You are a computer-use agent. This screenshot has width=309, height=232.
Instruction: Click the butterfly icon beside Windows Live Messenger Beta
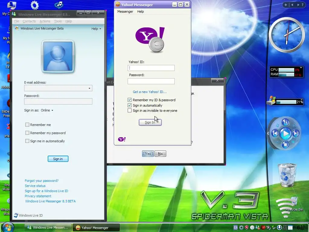17,28
